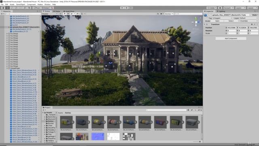Open the File menu

point(2,4)
